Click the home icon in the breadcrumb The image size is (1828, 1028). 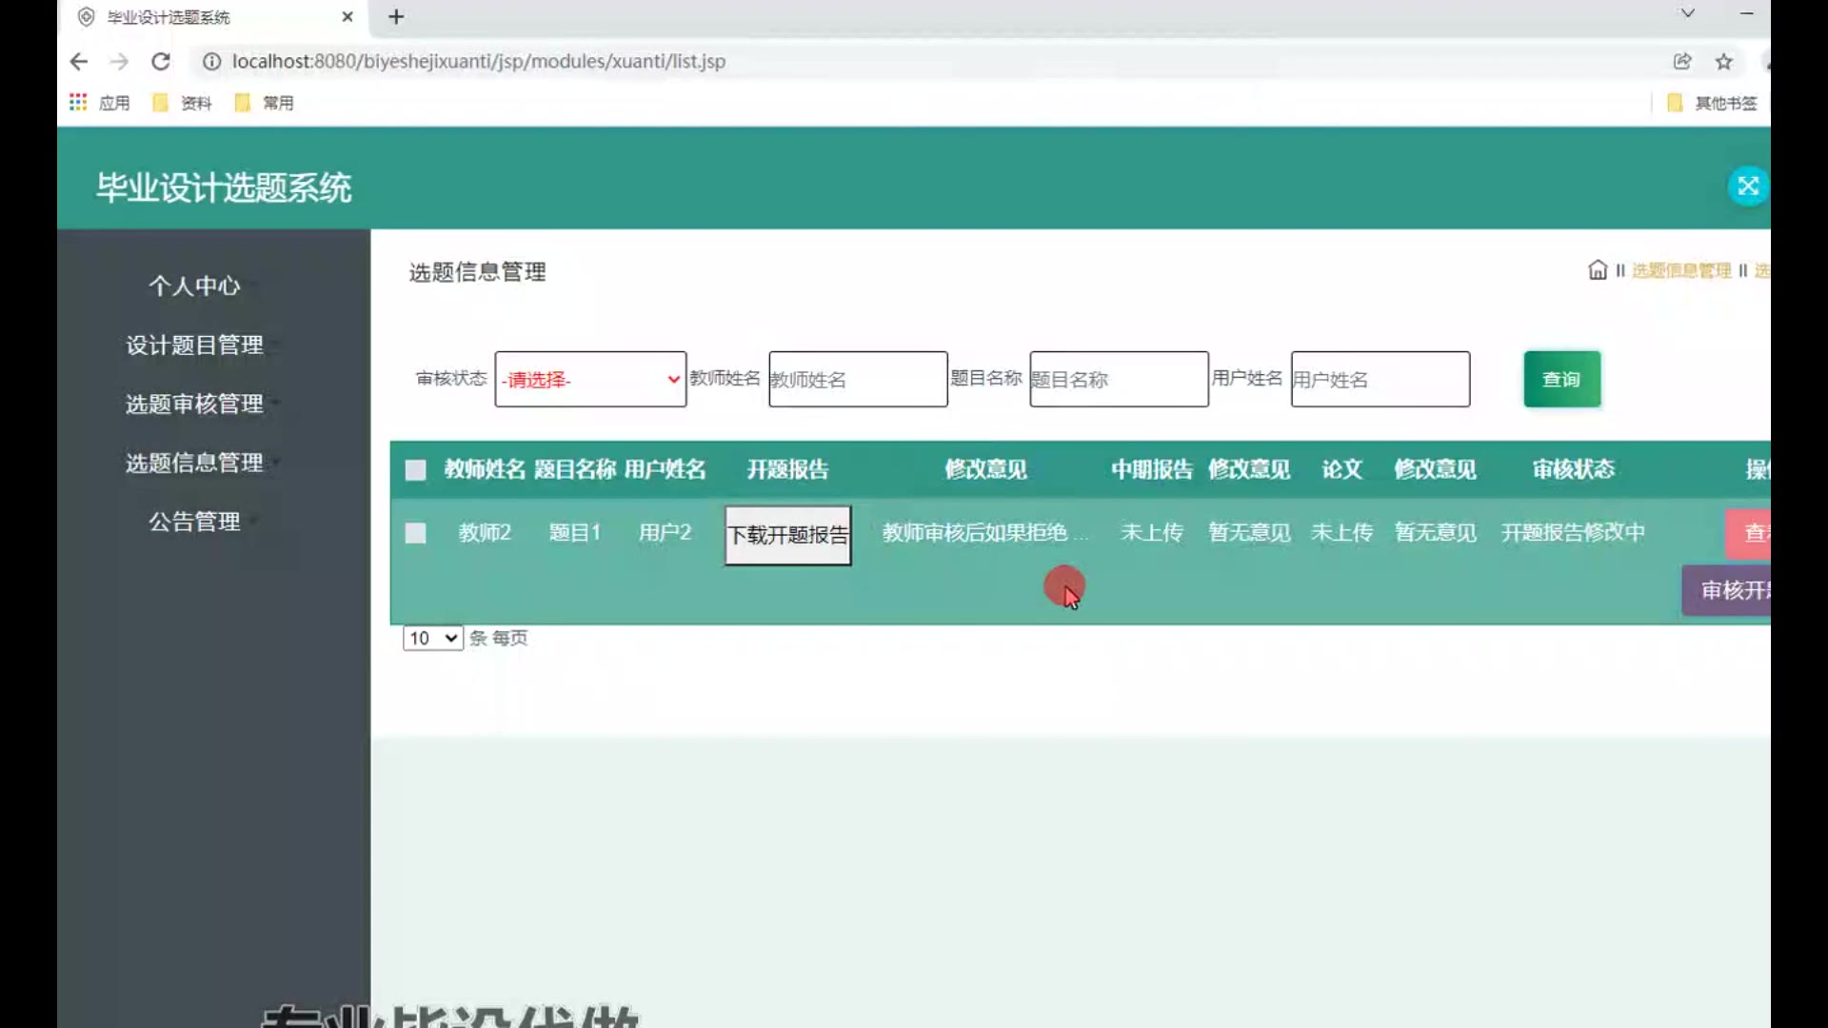point(1598,270)
